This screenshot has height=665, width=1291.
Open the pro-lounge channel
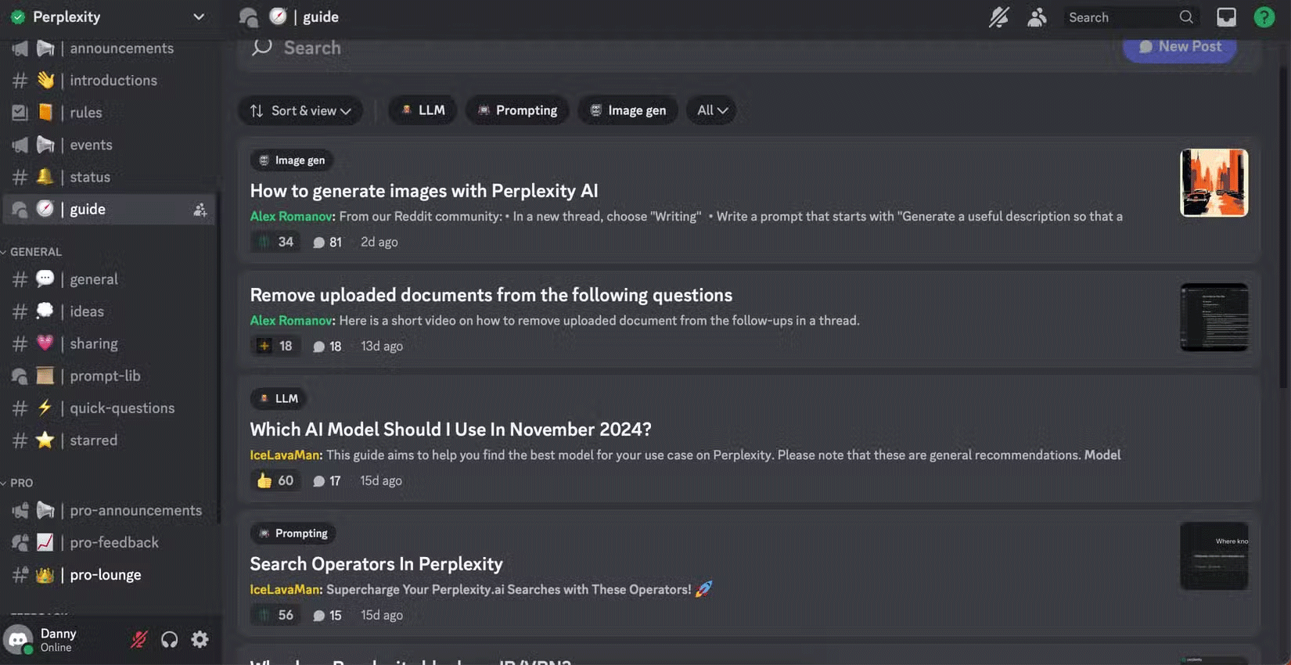106,575
